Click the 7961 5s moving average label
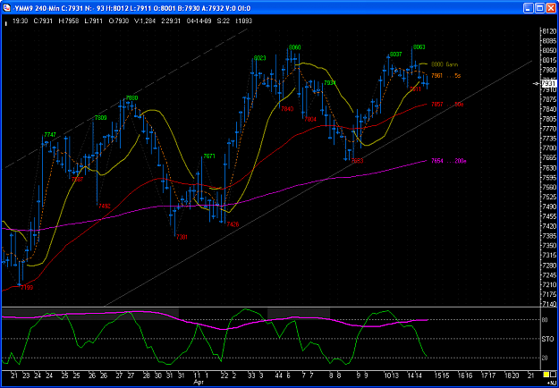Screen dimensions: 559x388 click(446, 75)
